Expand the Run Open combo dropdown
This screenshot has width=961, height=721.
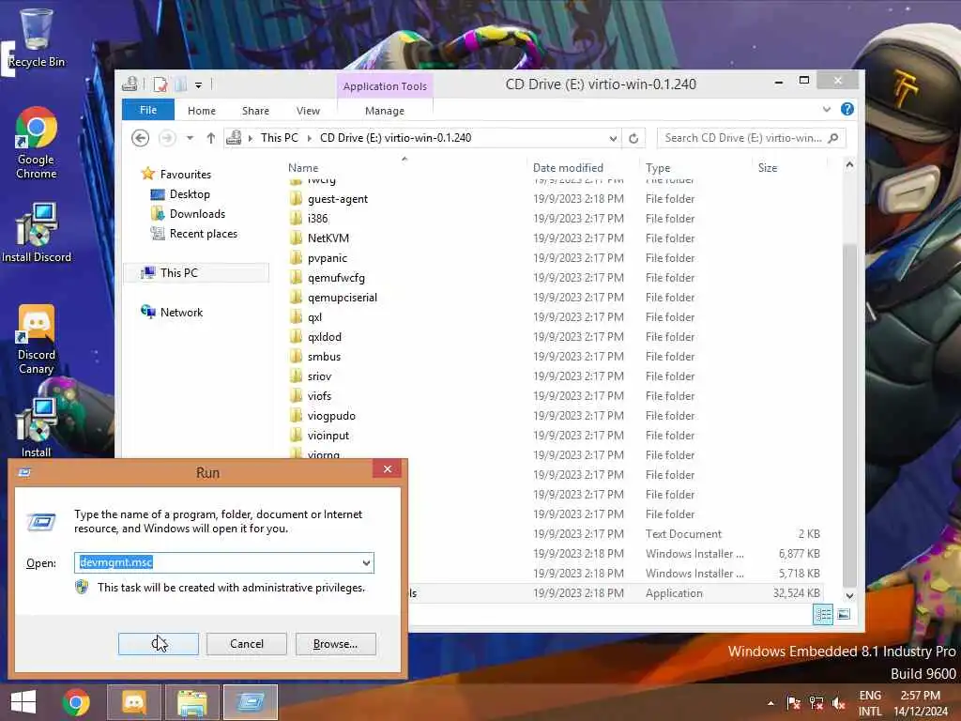pos(366,563)
